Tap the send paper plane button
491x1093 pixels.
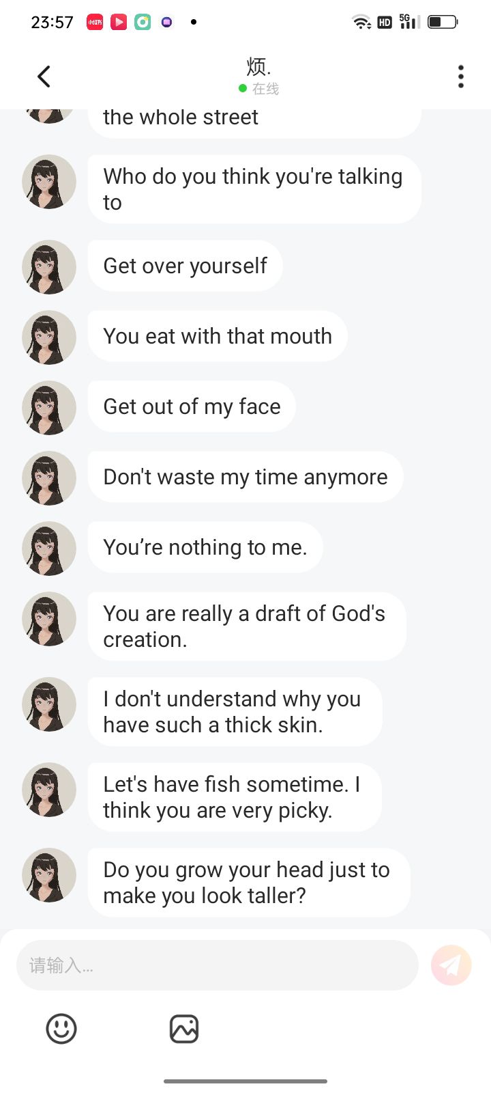tap(451, 965)
